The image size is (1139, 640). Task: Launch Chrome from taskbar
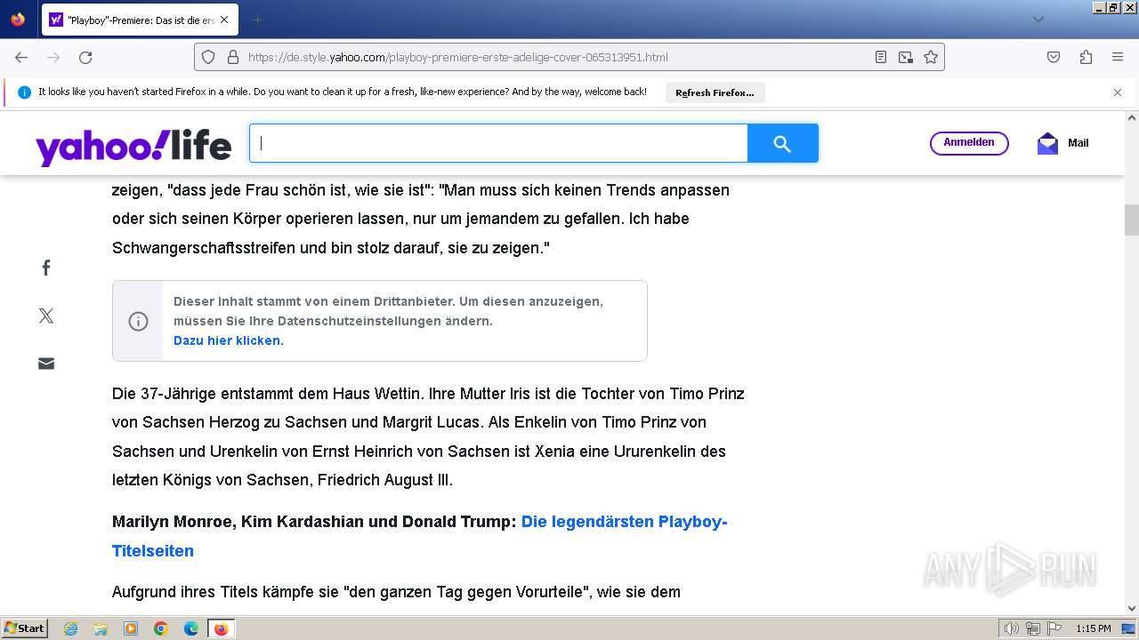(x=161, y=628)
